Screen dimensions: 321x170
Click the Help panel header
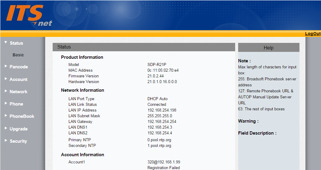tap(268, 48)
